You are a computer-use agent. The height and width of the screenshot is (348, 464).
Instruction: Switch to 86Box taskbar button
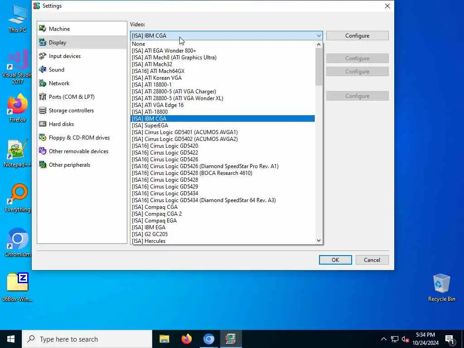pyautogui.click(x=231, y=339)
